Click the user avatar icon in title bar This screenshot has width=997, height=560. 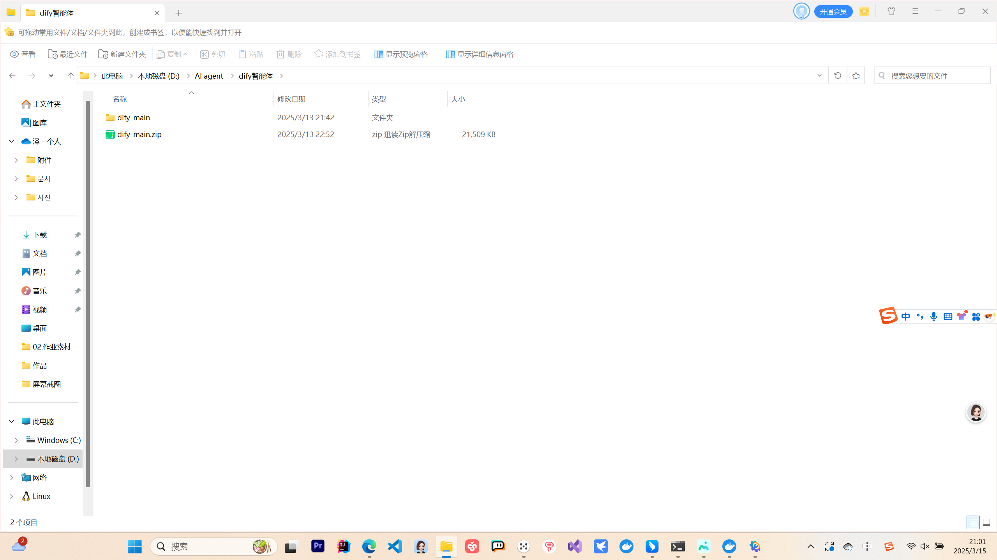(801, 11)
